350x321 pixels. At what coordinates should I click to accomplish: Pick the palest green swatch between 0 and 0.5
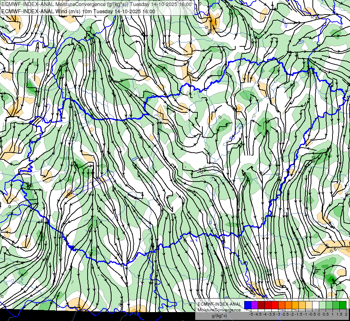click(x=322, y=305)
